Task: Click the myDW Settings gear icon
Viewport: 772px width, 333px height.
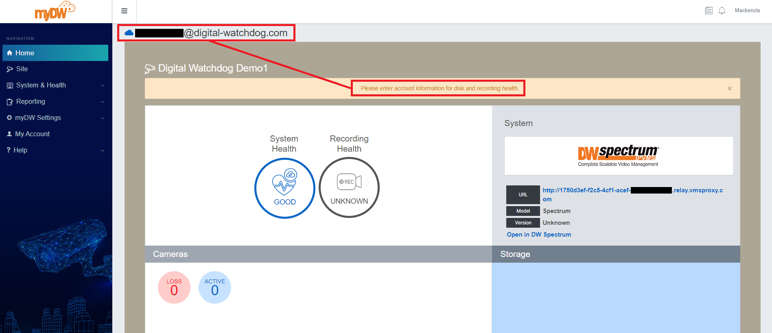Action: (x=9, y=118)
